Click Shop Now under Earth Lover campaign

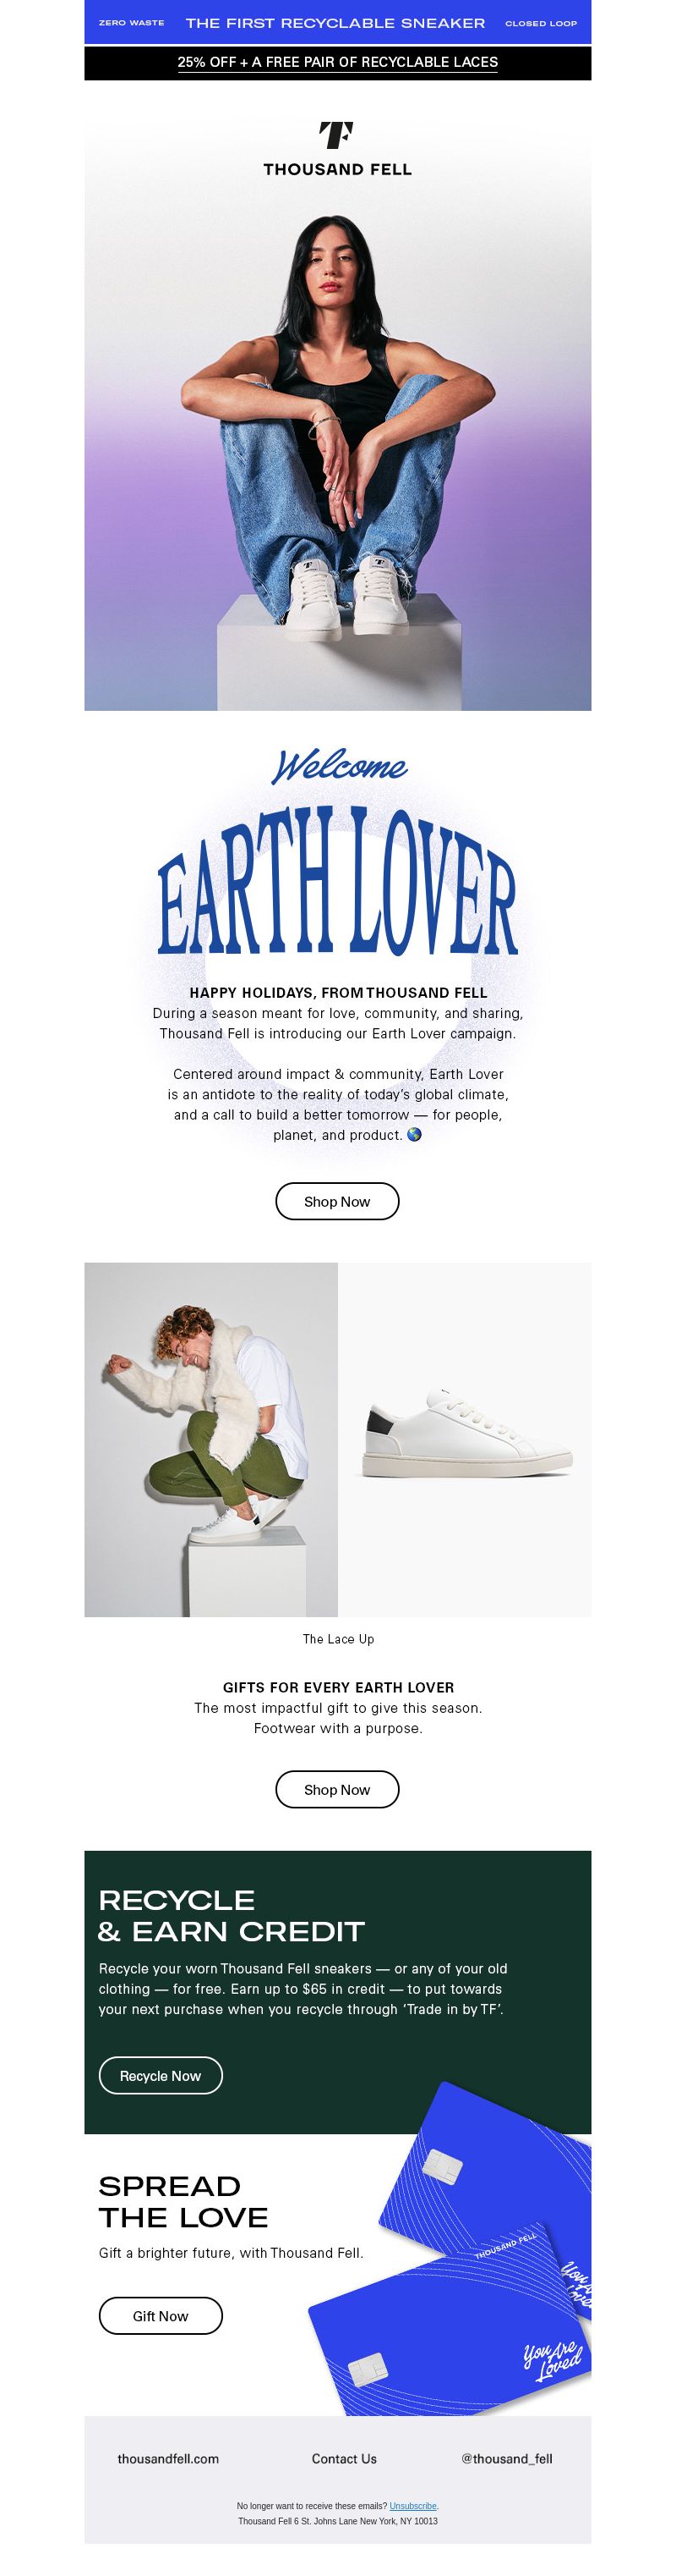337,1201
